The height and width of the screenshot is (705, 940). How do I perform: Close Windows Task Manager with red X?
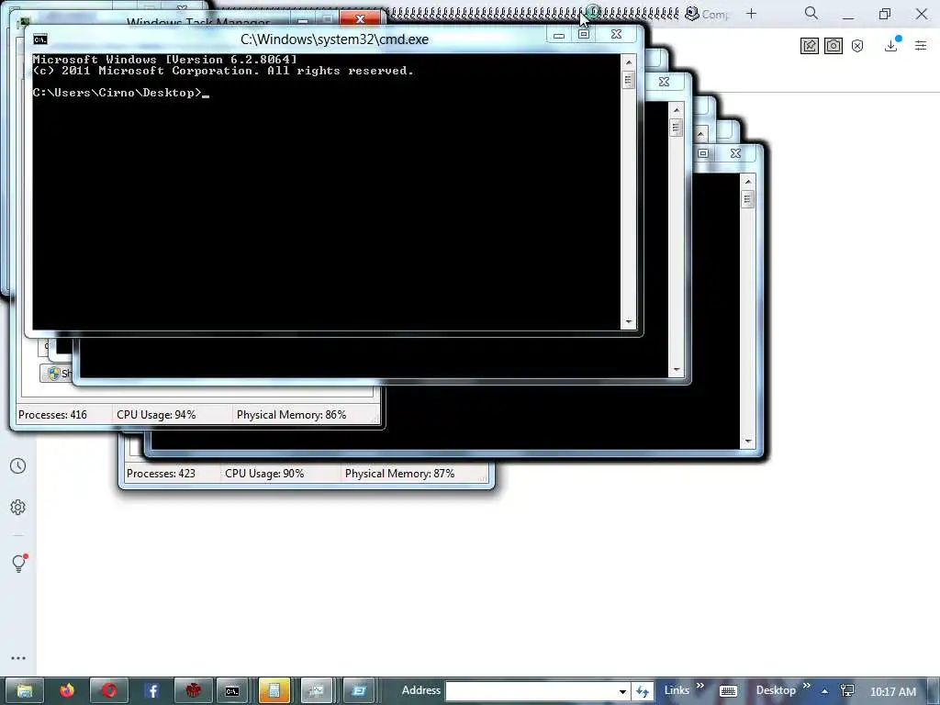360,18
